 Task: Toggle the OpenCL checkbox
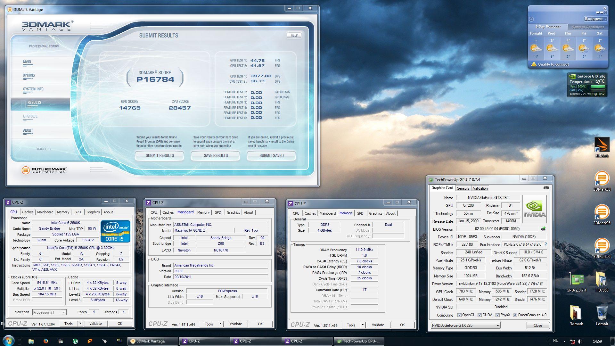pos(459,315)
